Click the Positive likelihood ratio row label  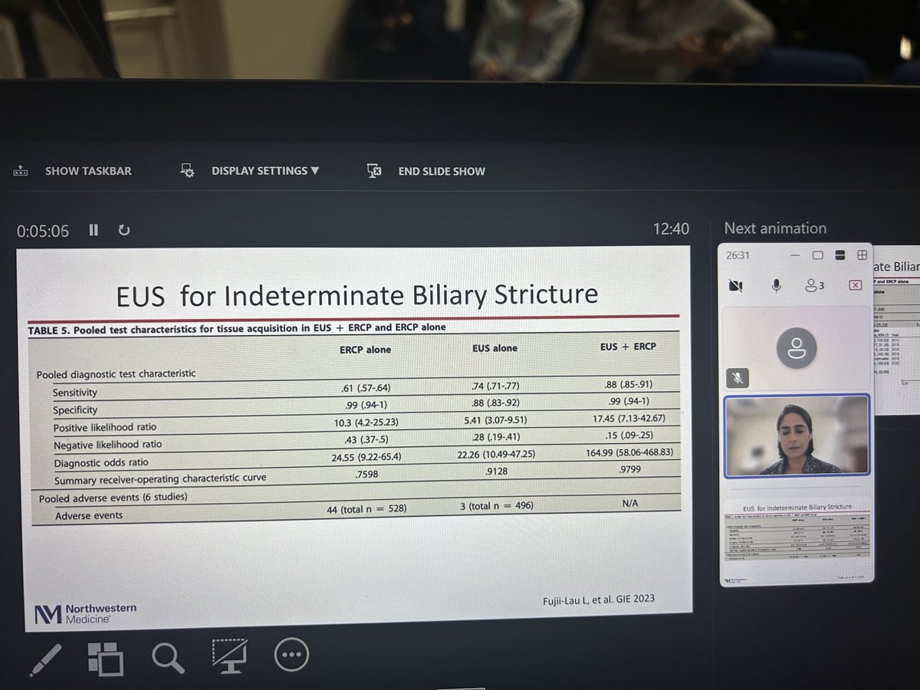[x=104, y=427]
